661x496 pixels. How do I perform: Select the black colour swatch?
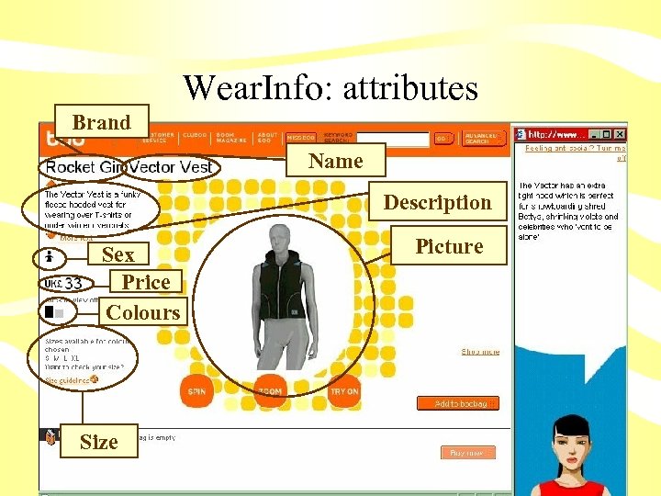(50, 311)
